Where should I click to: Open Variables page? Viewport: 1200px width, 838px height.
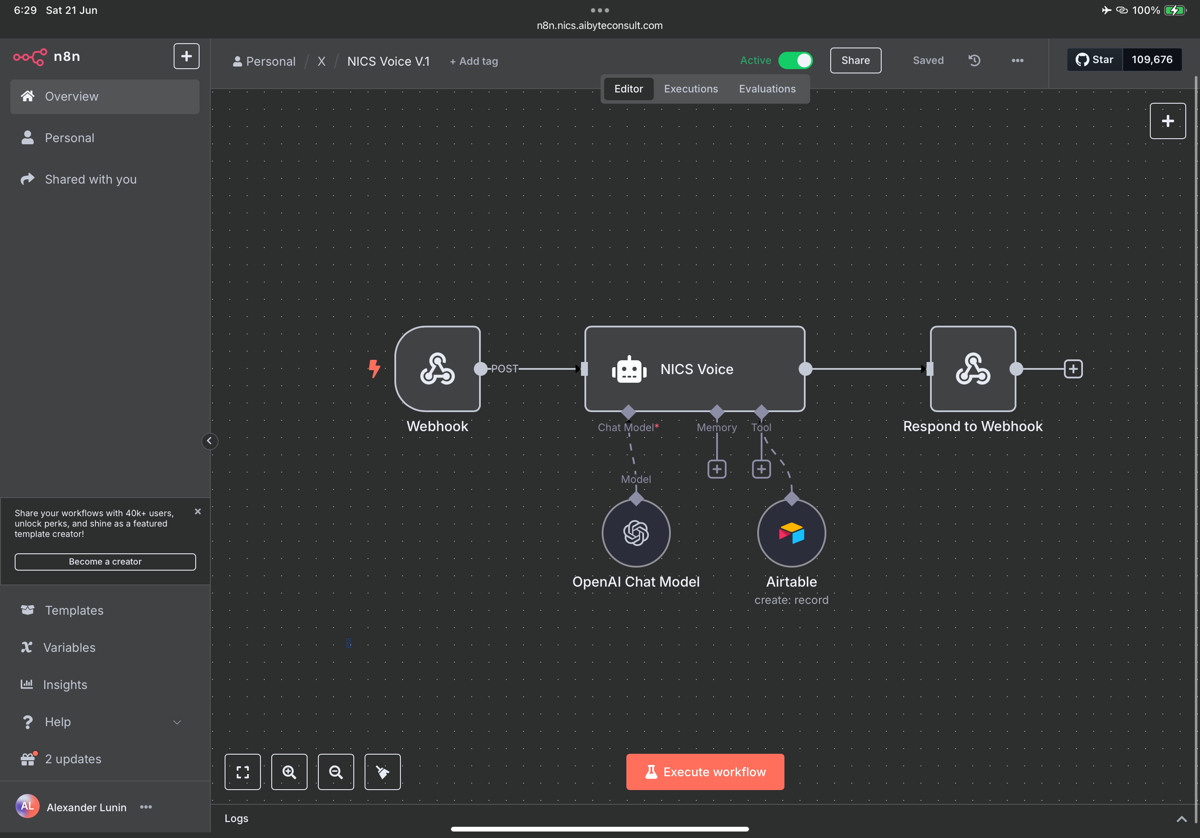click(x=105, y=647)
